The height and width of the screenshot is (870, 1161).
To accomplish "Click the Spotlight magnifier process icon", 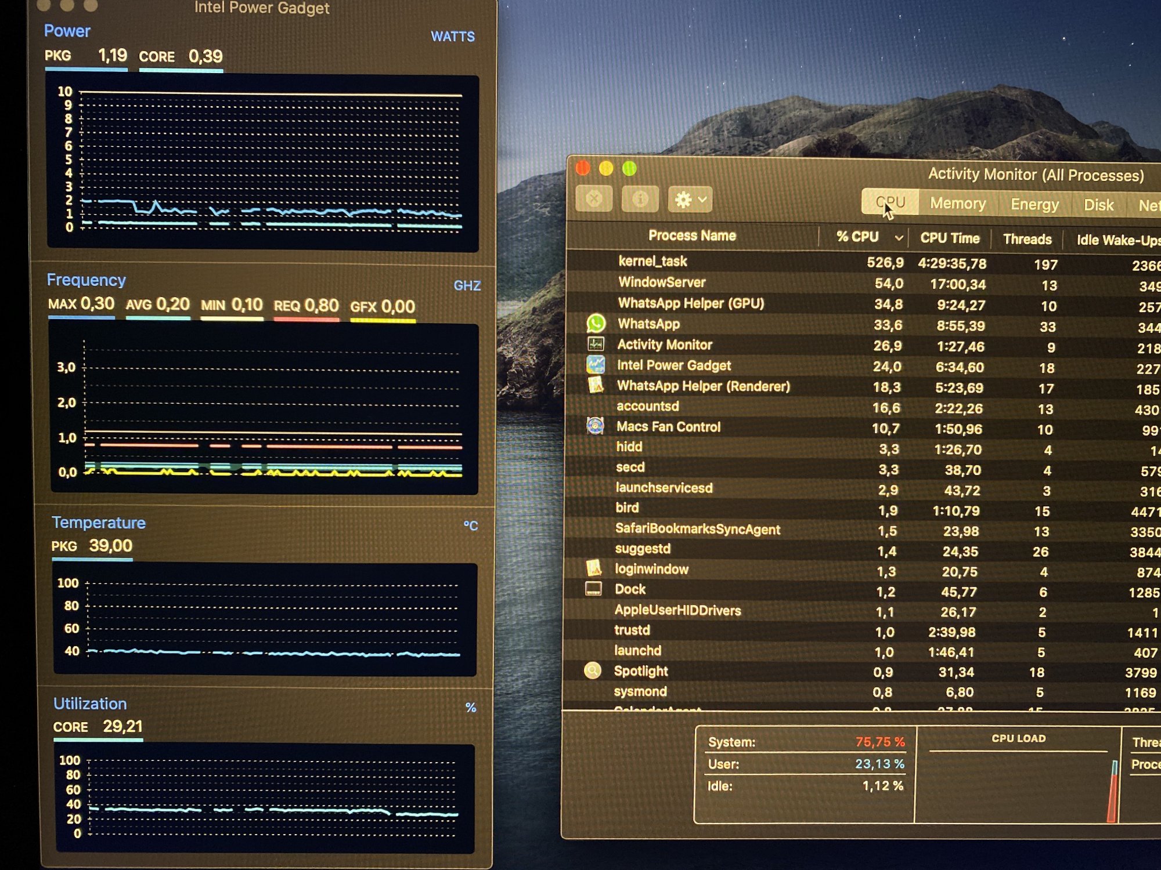I will click(x=592, y=671).
